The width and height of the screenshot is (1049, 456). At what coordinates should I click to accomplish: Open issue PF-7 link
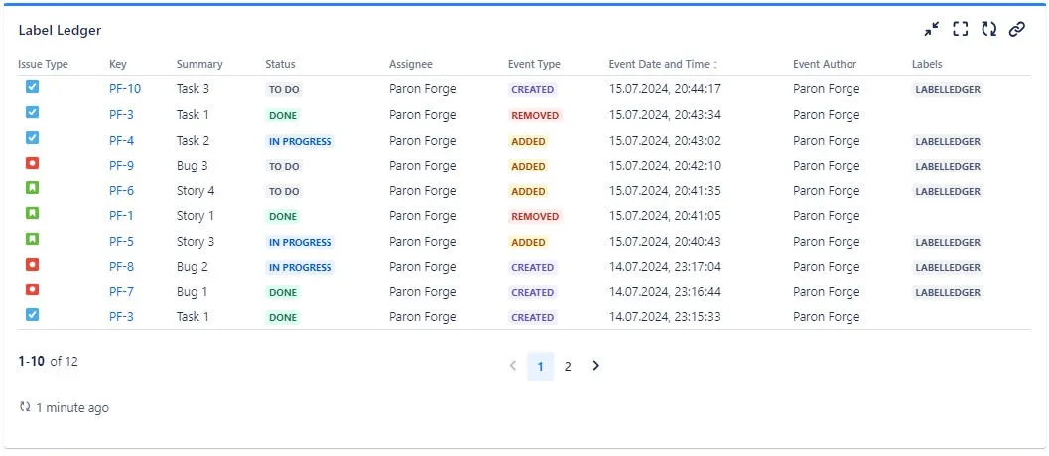pos(121,292)
